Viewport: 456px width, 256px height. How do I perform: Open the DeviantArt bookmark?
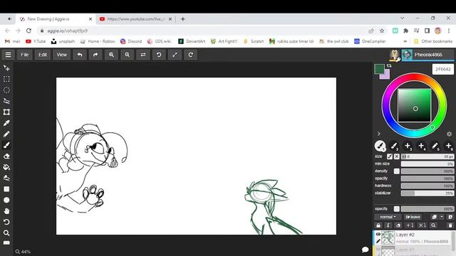click(192, 41)
